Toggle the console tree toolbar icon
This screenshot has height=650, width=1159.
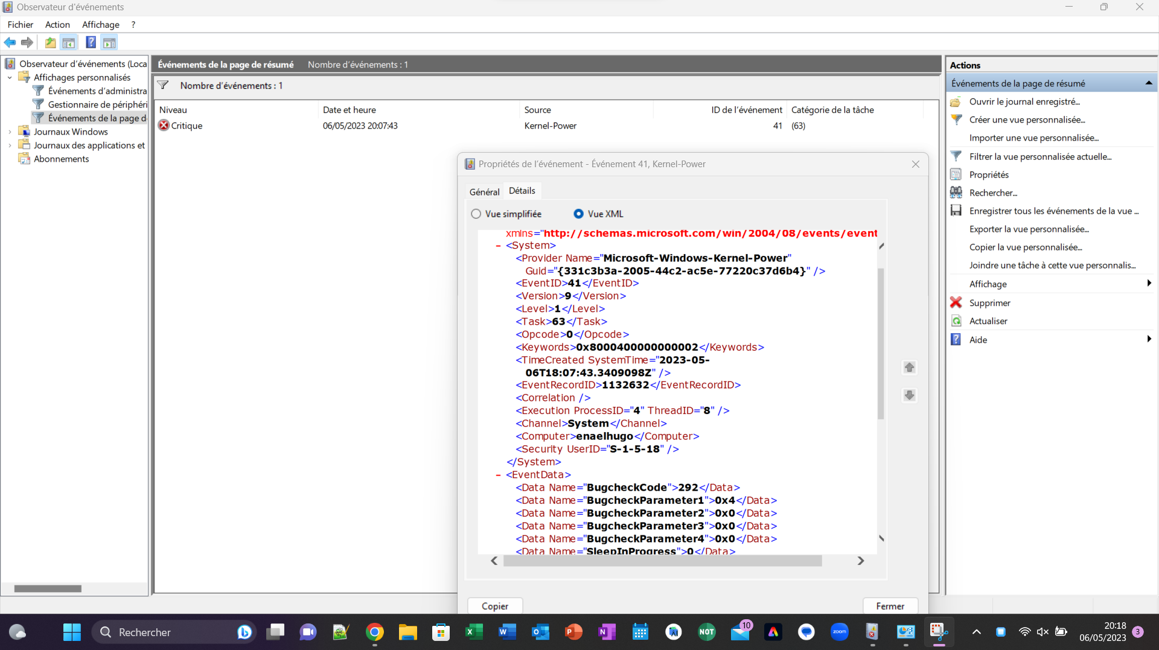click(x=69, y=42)
